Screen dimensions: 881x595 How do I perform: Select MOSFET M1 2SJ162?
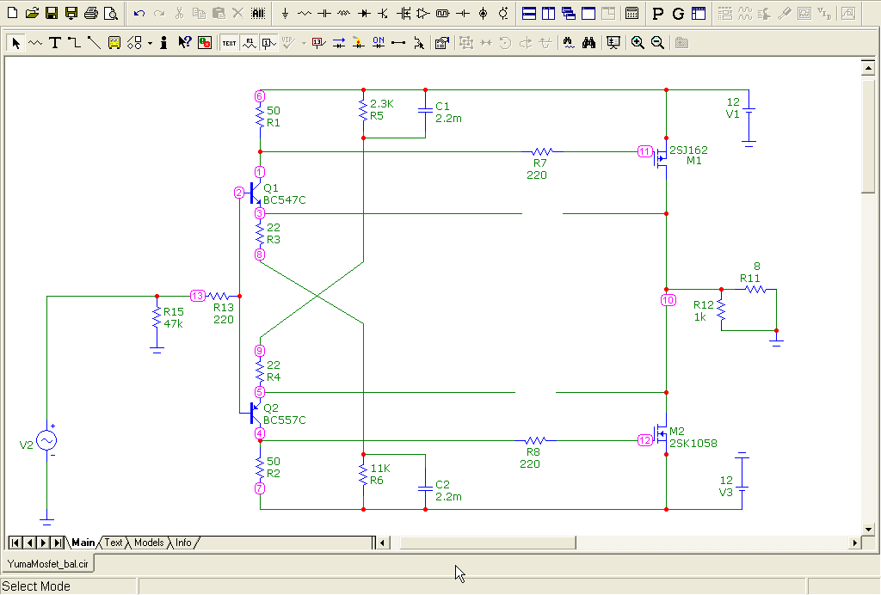661,158
